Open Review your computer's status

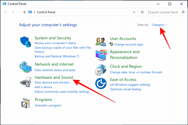pyautogui.click(x=55, y=43)
